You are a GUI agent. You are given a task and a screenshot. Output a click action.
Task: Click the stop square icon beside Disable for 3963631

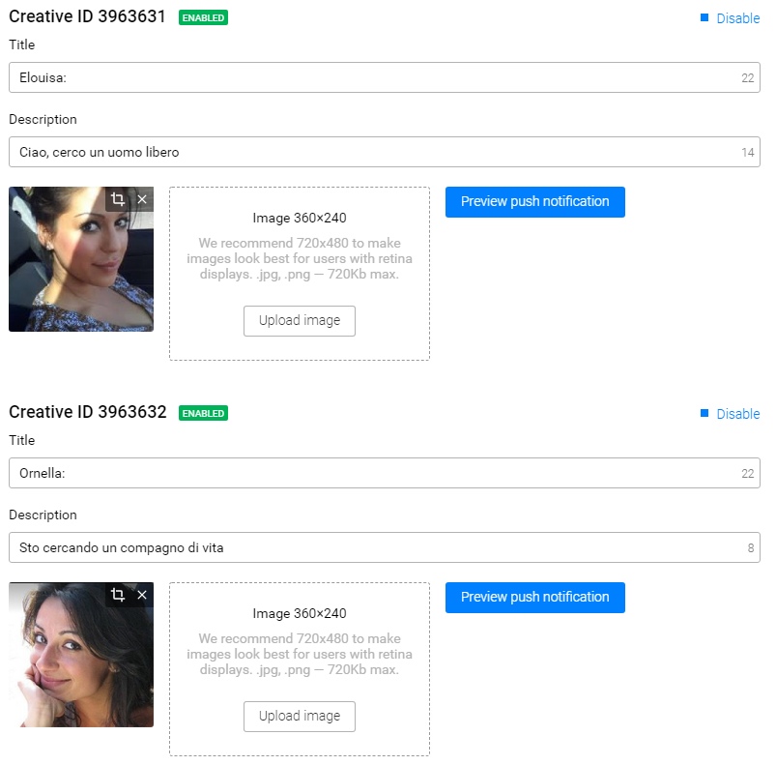tap(704, 17)
